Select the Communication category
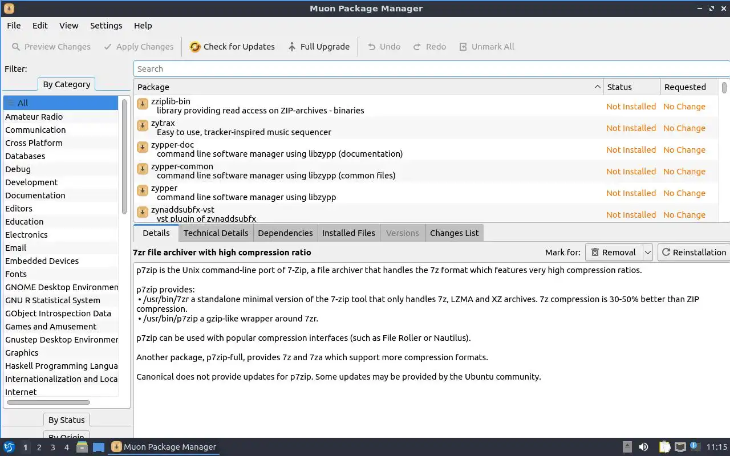 [x=60, y=130]
